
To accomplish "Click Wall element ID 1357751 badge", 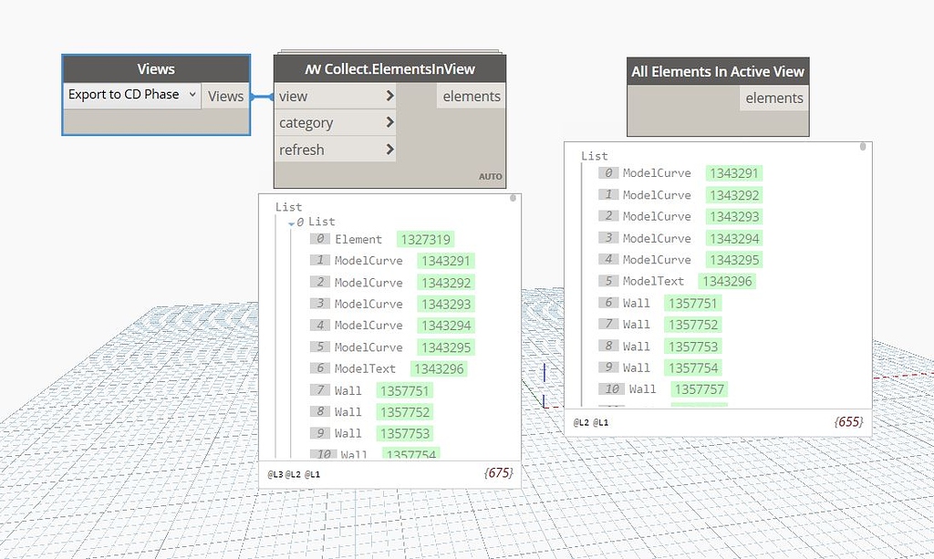I will pos(404,389).
